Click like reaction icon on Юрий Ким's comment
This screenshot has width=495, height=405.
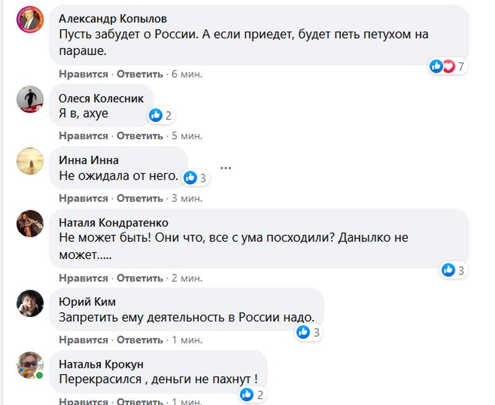coord(303,332)
